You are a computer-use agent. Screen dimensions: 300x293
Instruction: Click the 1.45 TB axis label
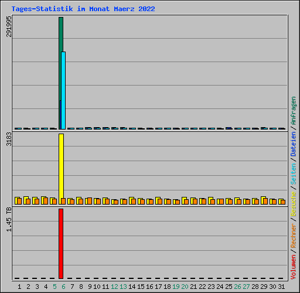(9, 219)
